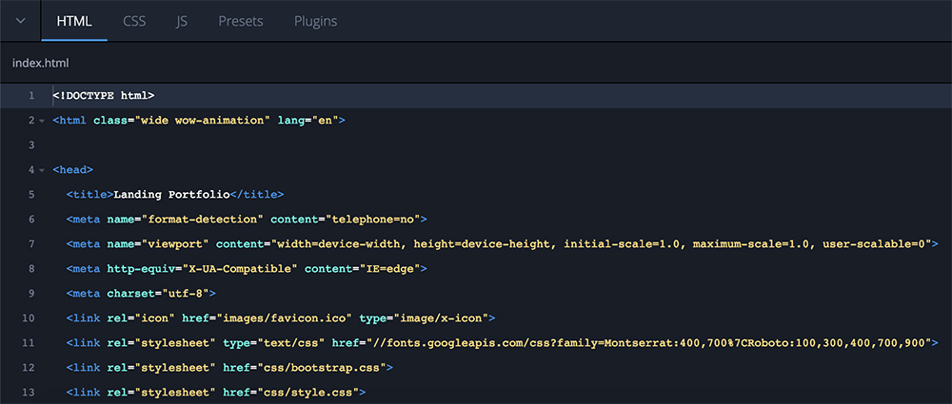Switch to the HTML tab

coord(74,21)
